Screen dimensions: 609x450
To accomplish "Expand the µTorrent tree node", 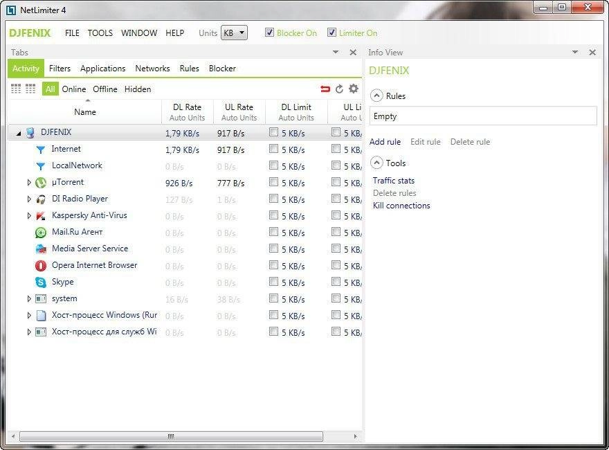I will [x=29, y=182].
